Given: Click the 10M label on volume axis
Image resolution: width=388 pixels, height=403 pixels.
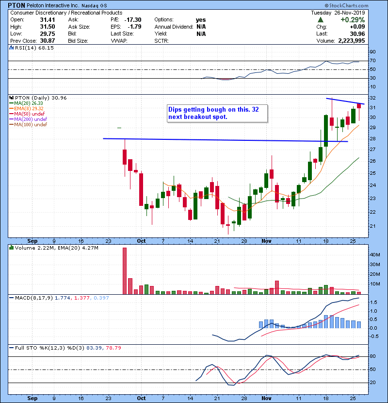Looking at the screenshot, I should (x=374, y=284).
